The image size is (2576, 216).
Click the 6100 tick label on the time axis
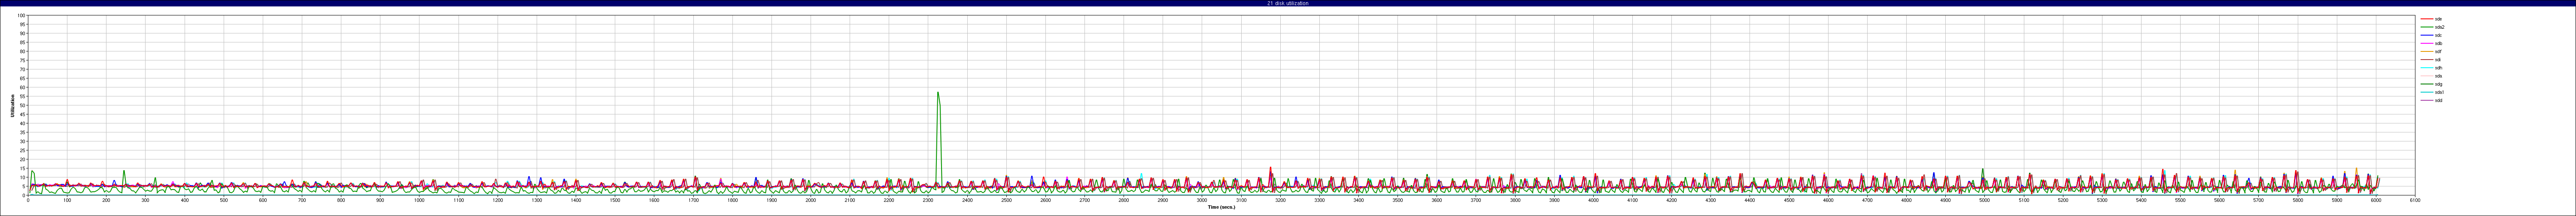[2414, 200]
